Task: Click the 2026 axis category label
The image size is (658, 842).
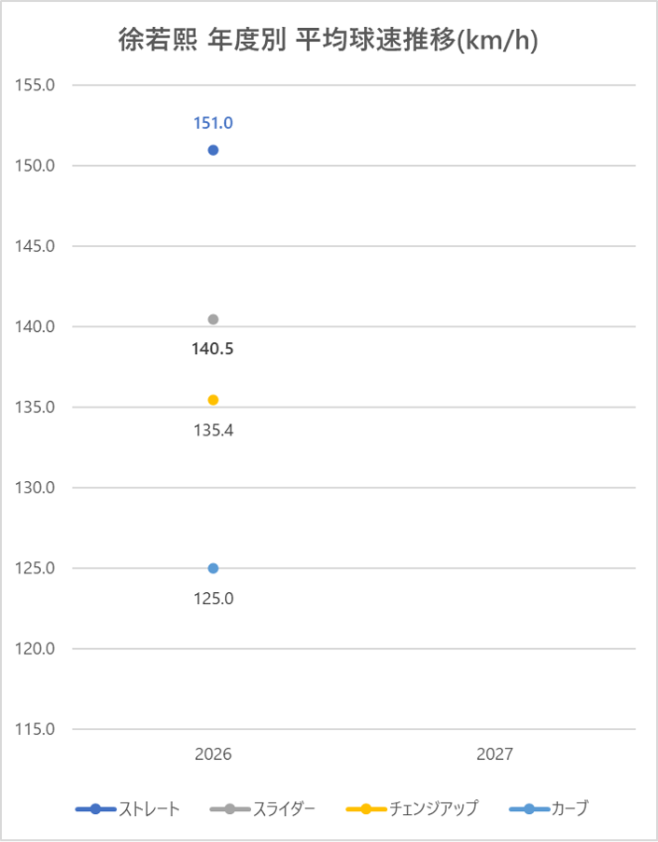Action: tap(213, 754)
